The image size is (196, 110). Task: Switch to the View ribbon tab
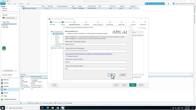tap(15, 3)
